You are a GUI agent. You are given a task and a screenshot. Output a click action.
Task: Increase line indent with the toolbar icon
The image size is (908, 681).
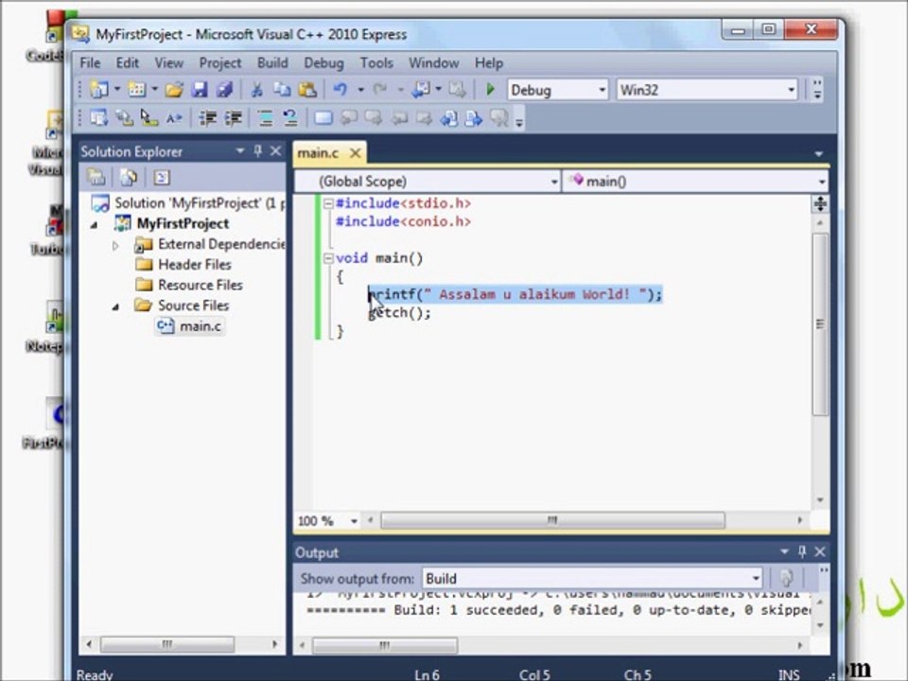233,118
